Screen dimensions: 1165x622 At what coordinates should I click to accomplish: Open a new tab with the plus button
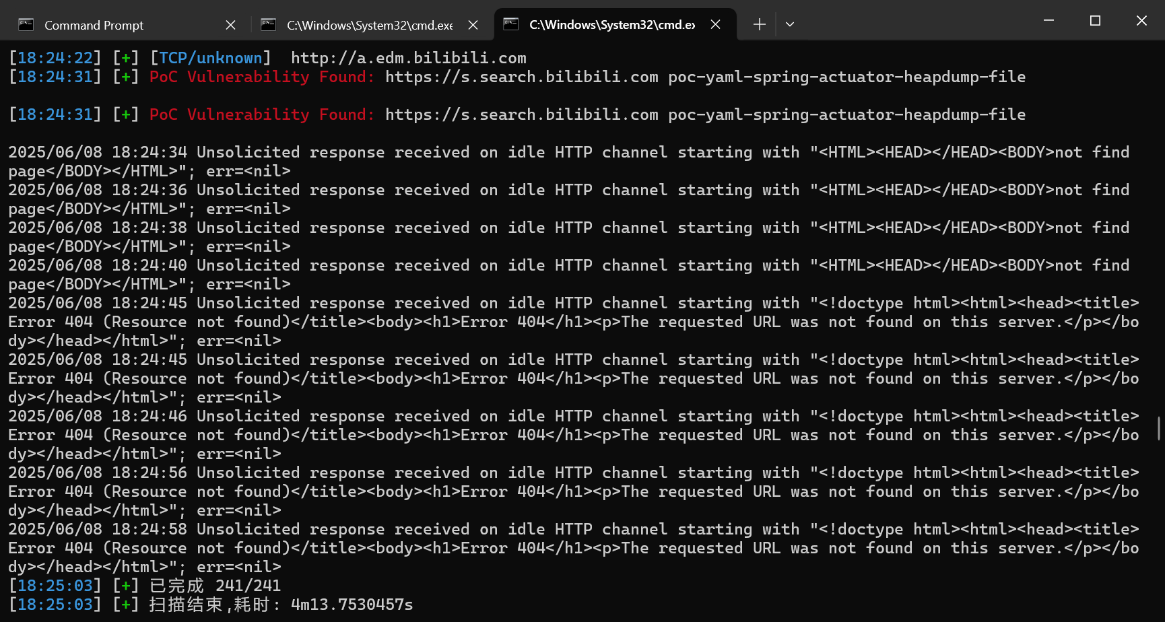[x=759, y=24]
